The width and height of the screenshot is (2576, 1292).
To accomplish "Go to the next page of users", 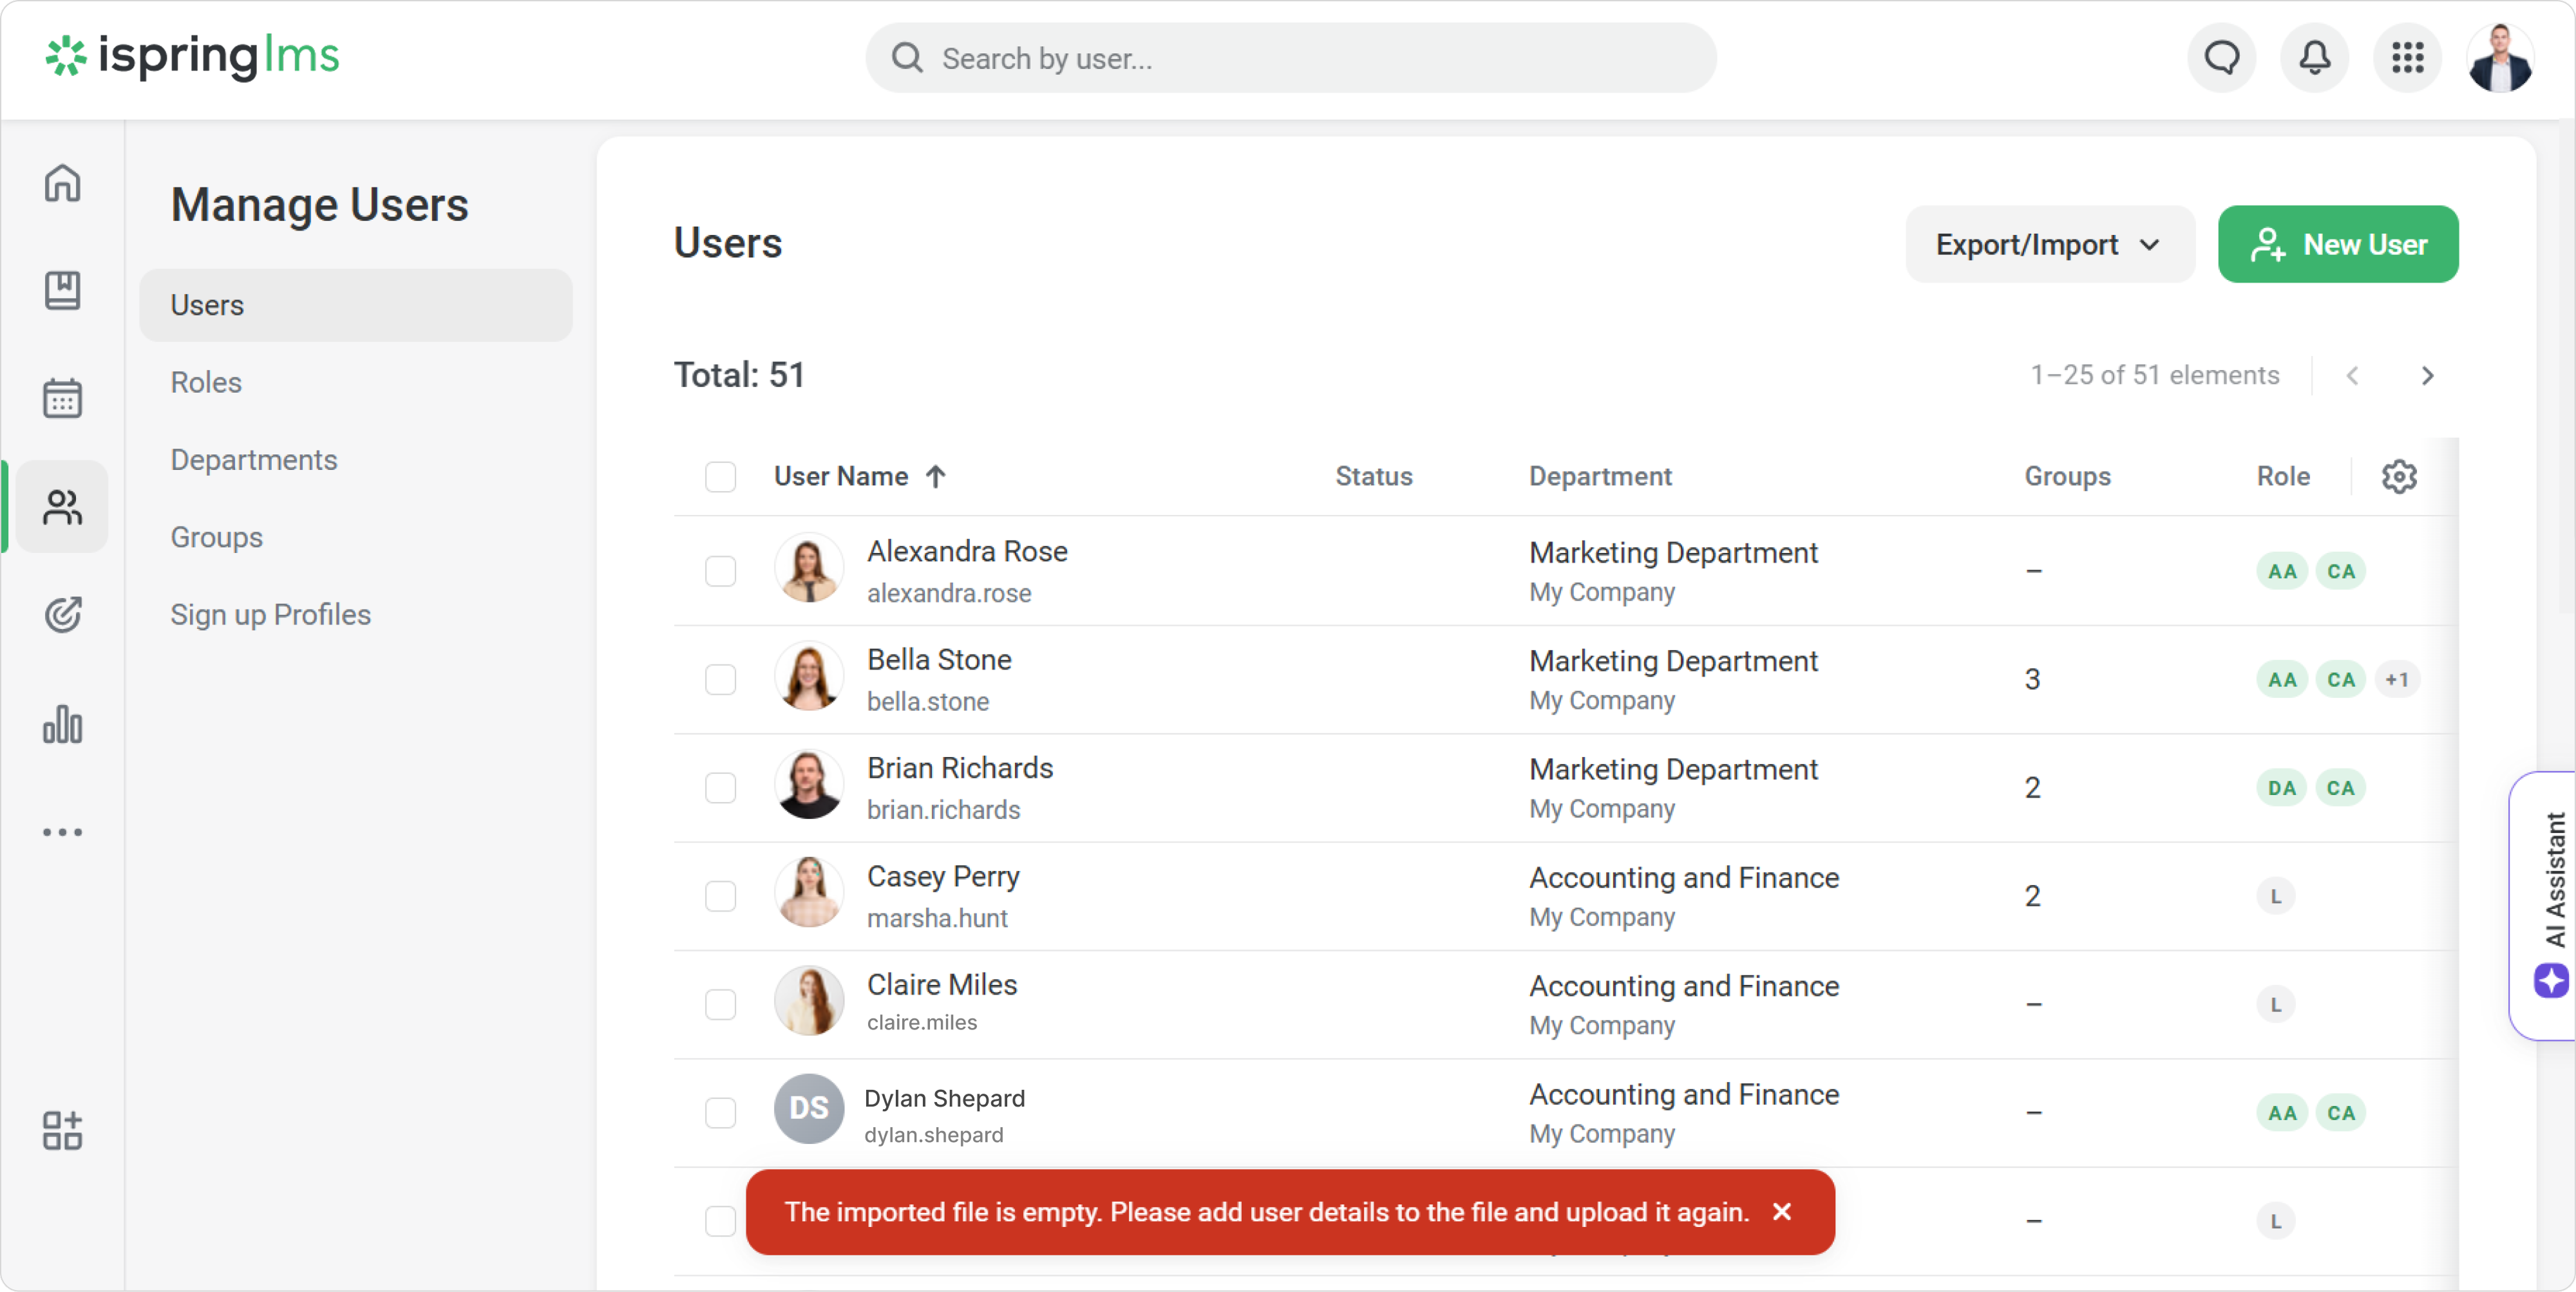I will pos(2427,376).
